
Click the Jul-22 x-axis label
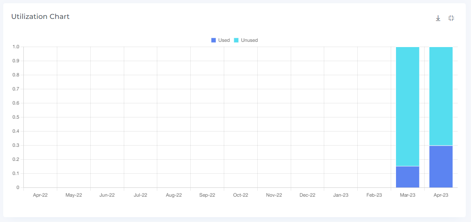140,195
